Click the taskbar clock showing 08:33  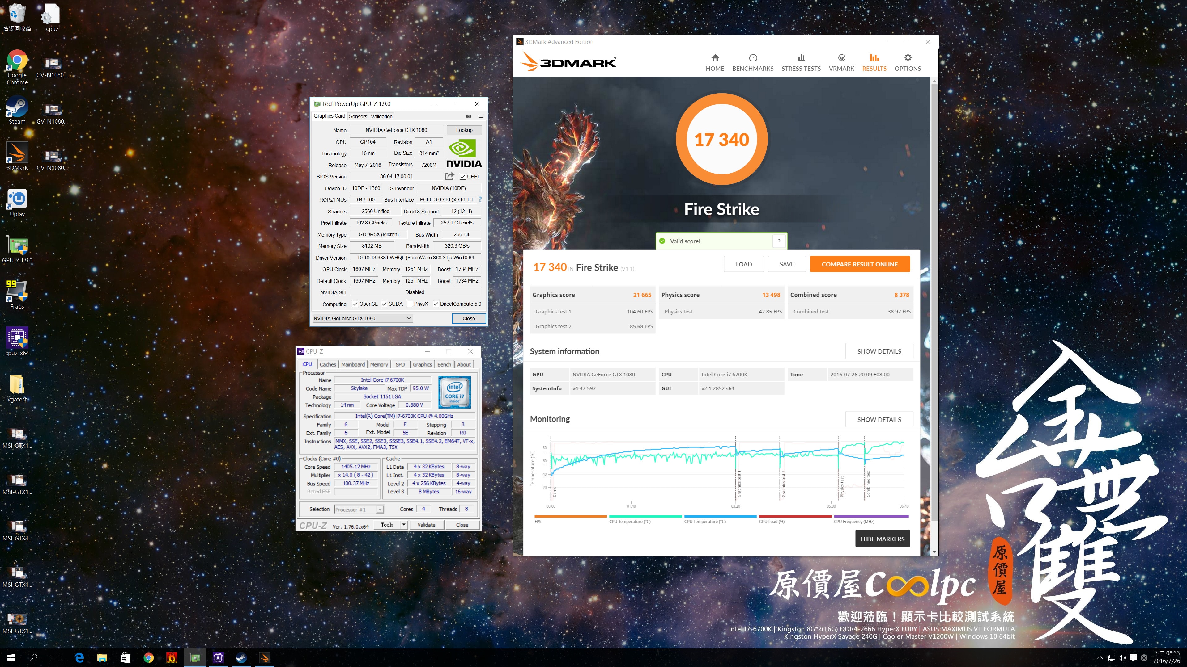(x=1166, y=657)
